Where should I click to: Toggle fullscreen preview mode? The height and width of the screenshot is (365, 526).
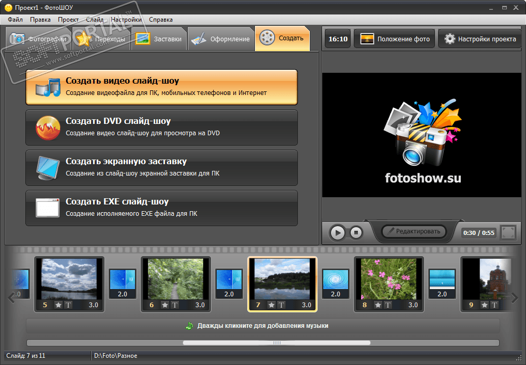(508, 232)
